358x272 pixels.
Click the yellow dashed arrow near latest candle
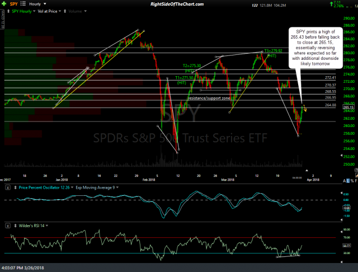305,108
